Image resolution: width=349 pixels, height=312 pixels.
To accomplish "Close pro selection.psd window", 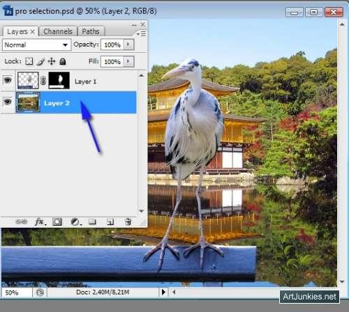I will [334, 12].
